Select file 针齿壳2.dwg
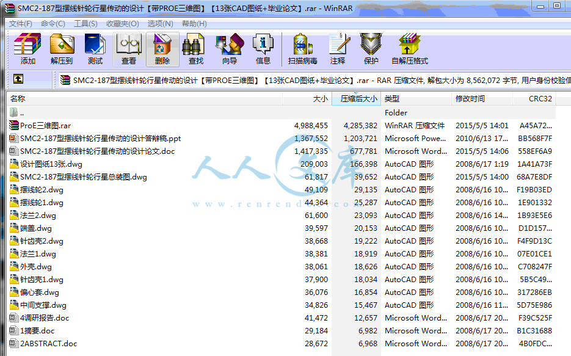This screenshot has width=571, height=356. tap(42, 241)
